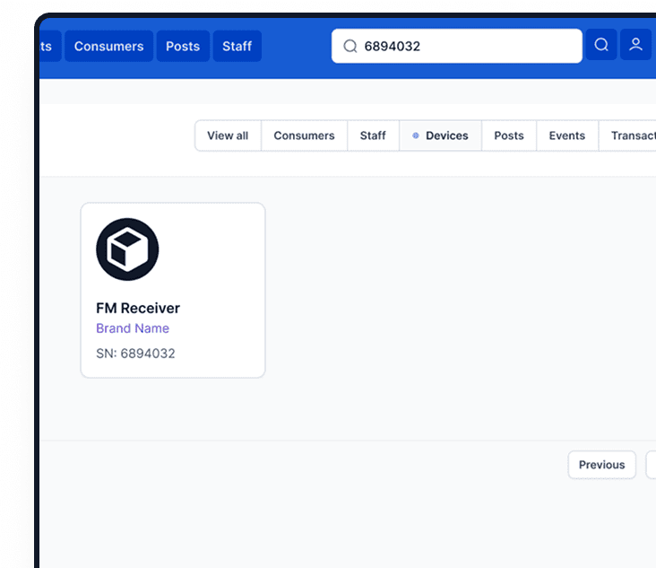Select the Staff filter tab
The height and width of the screenshot is (568, 656).
tap(373, 135)
